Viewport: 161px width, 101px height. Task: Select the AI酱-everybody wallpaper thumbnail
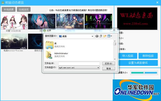[x=14, y=22]
